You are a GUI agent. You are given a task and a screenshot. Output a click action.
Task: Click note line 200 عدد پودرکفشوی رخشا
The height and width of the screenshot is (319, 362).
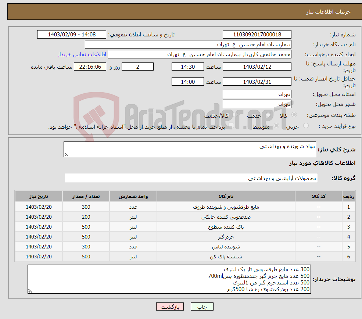268,289
